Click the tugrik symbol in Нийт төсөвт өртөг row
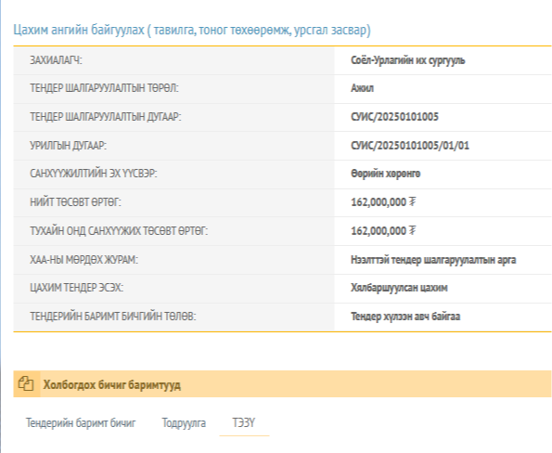 (x=412, y=201)
